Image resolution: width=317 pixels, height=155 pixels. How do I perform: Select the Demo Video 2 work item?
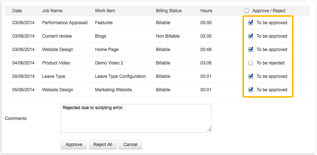tap(109, 63)
